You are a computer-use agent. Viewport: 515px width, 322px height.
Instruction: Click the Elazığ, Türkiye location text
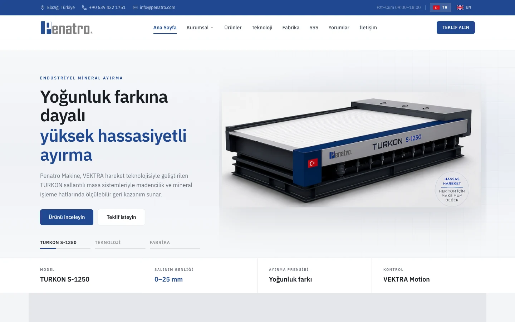(61, 8)
